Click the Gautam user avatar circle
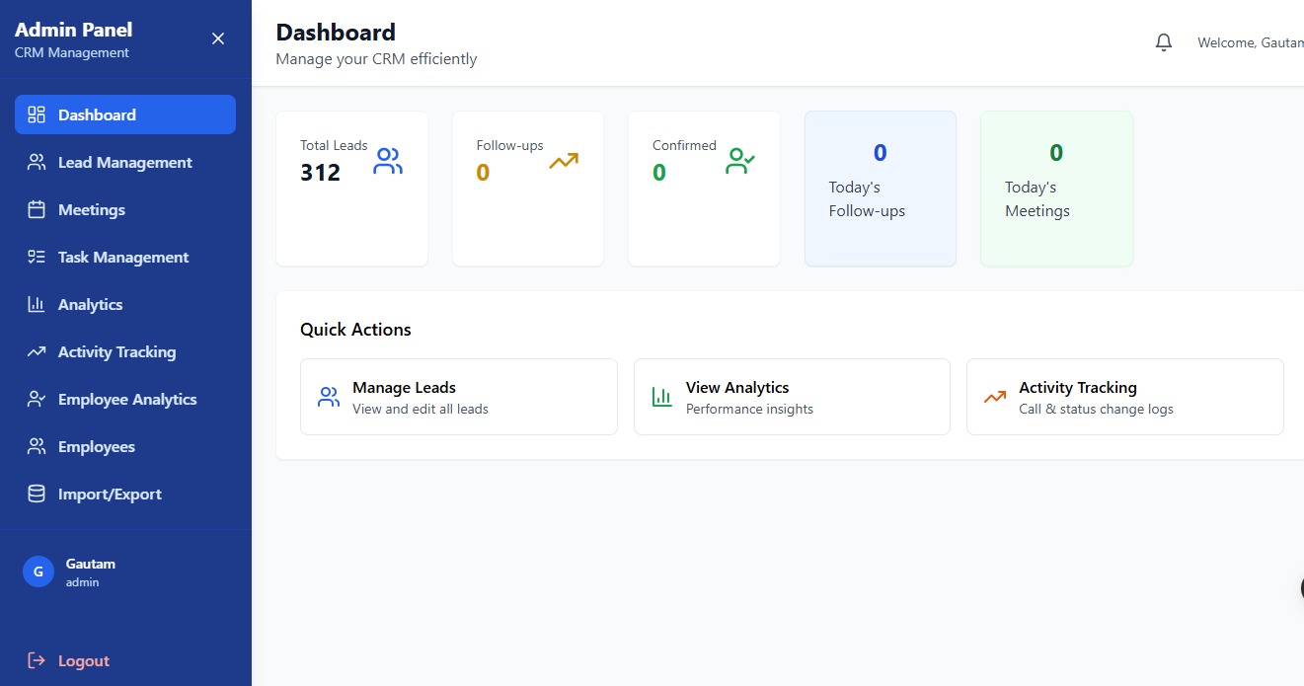Image resolution: width=1304 pixels, height=686 pixels. [x=38, y=572]
